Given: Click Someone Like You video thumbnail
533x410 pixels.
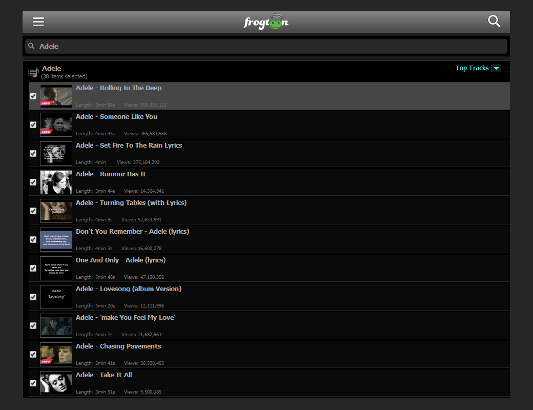Looking at the screenshot, I should point(56,125).
